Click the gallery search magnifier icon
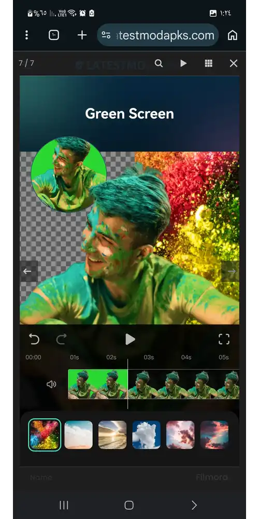 pyautogui.click(x=159, y=63)
